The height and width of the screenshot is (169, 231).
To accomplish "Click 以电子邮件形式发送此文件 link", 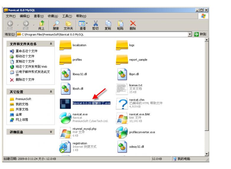I will (33, 73).
